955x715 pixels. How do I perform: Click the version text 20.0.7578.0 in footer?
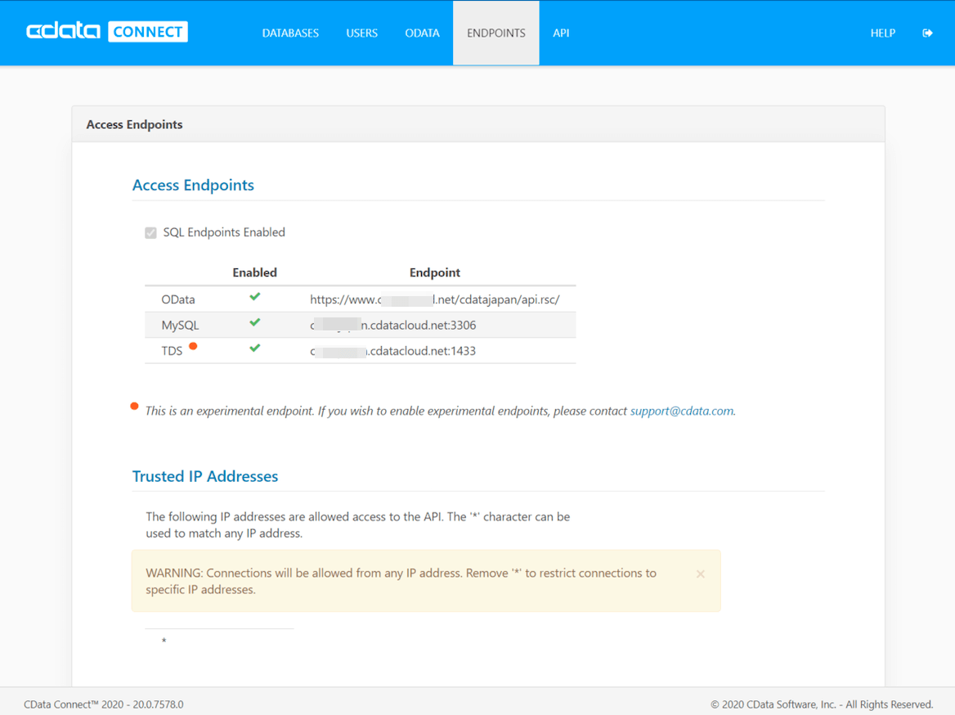click(x=158, y=704)
